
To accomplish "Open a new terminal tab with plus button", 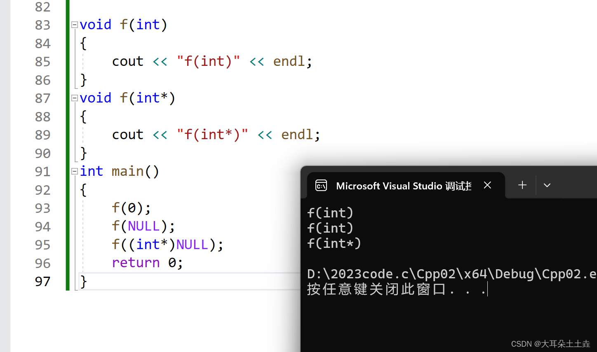I will (x=522, y=185).
